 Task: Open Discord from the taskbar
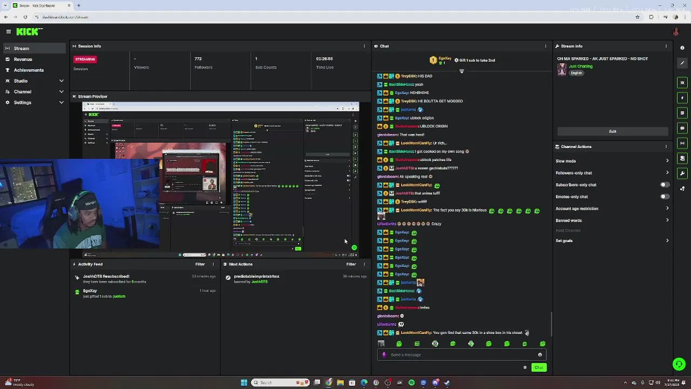[x=435, y=383]
